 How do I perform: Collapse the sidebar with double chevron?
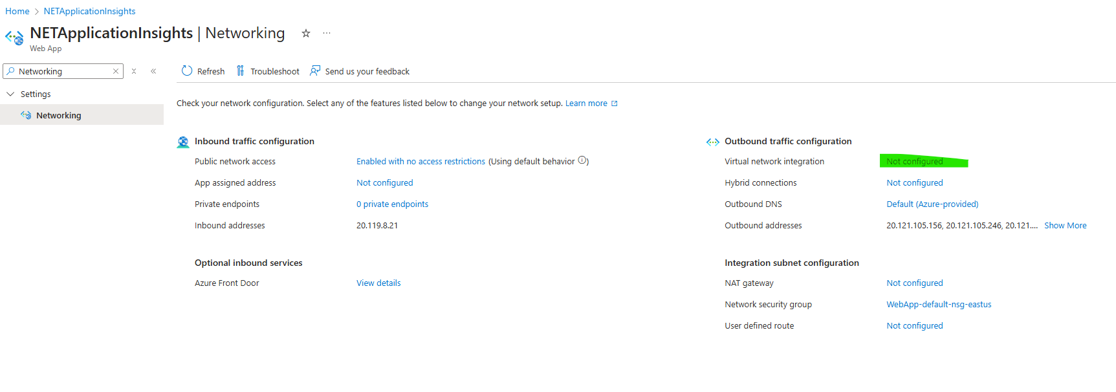pos(153,71)
